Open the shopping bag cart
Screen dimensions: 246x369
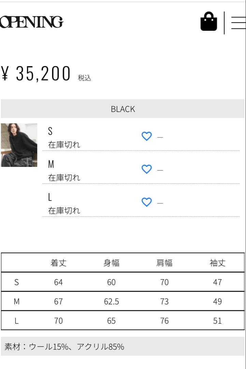[208, 22]
